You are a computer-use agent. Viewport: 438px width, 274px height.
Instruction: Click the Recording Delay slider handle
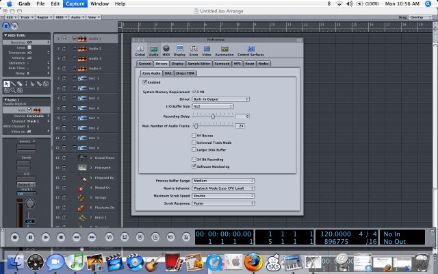(213, 116)
